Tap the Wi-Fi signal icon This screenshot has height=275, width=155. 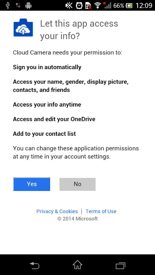[97, 5]
